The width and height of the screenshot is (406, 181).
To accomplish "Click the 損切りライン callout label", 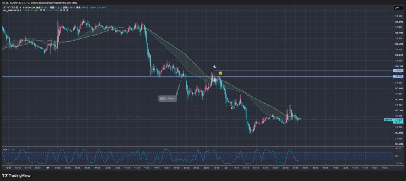I will tap(167, 98).
